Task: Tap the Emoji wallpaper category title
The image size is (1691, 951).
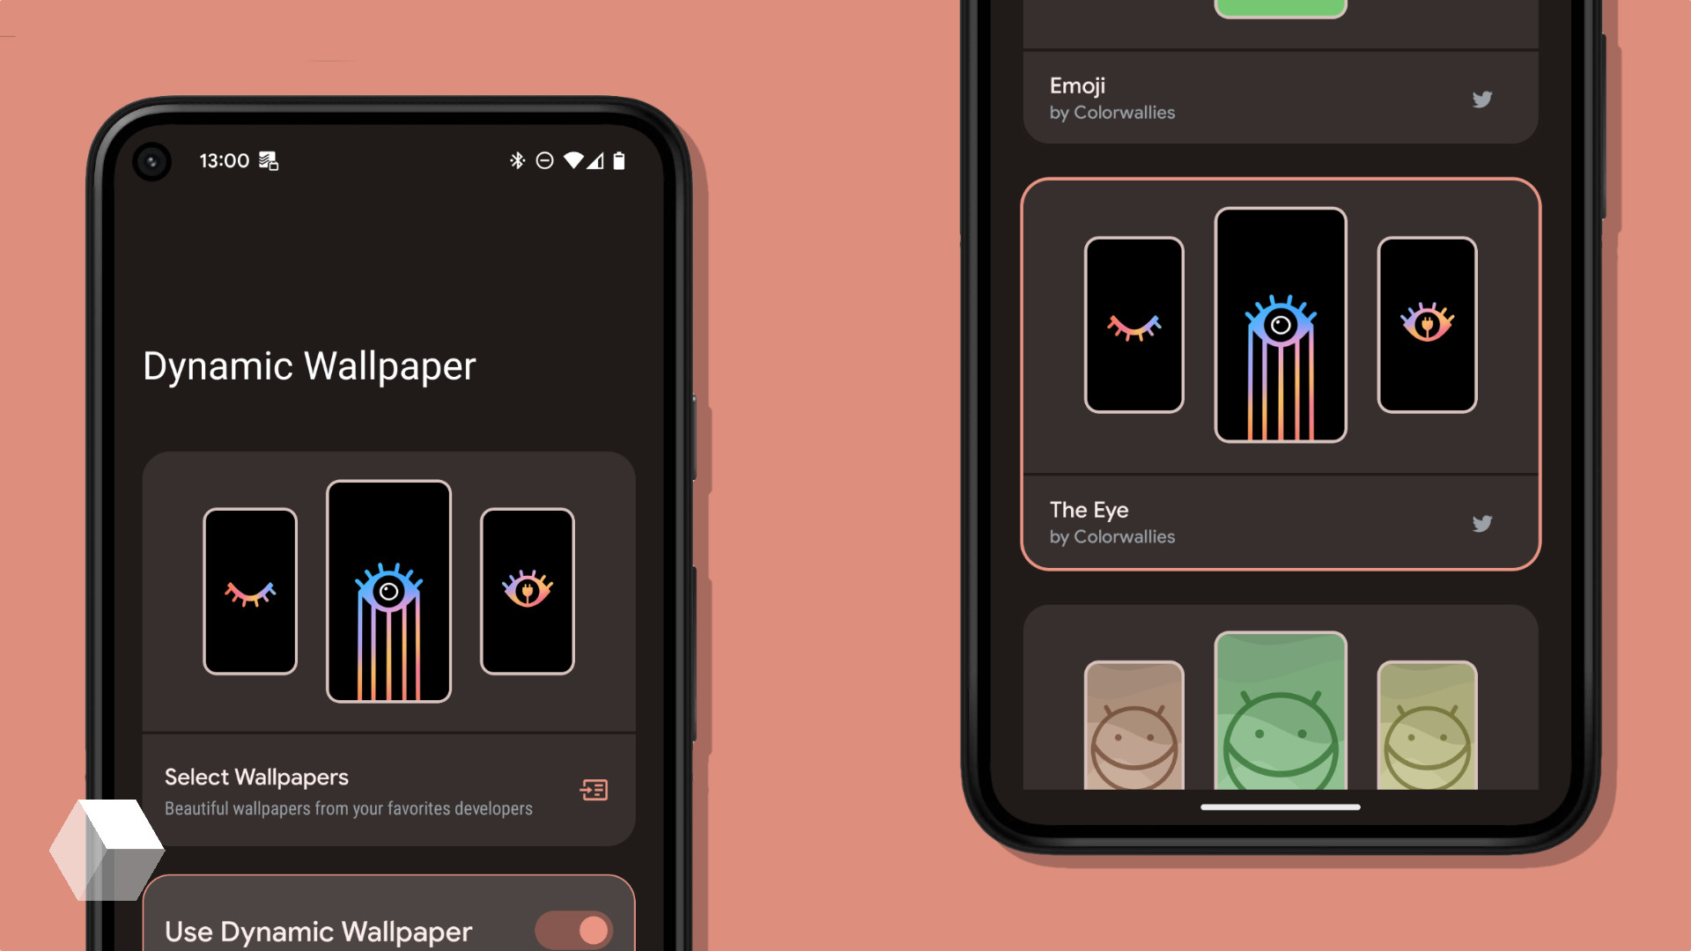Action: [1075, 85]
